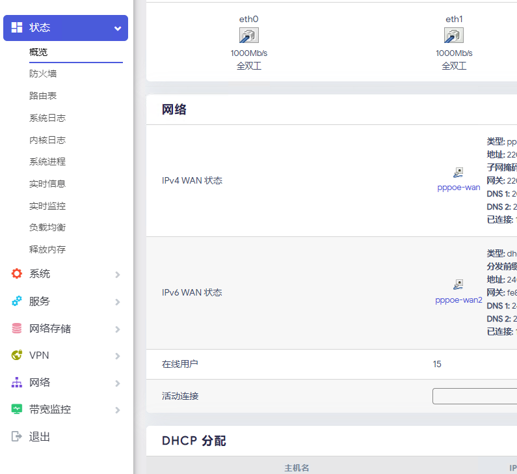Open the 实时信息 page
The image size is (517, 474).
pyautogui.click(x=47, y=184)
